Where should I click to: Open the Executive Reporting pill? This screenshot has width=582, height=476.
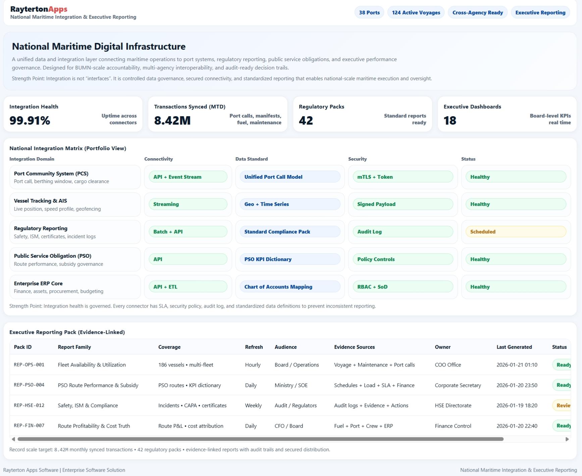coord(540,12)
